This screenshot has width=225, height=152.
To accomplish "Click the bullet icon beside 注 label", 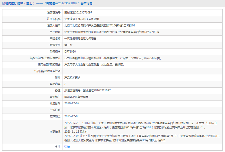I will point(56,147).
